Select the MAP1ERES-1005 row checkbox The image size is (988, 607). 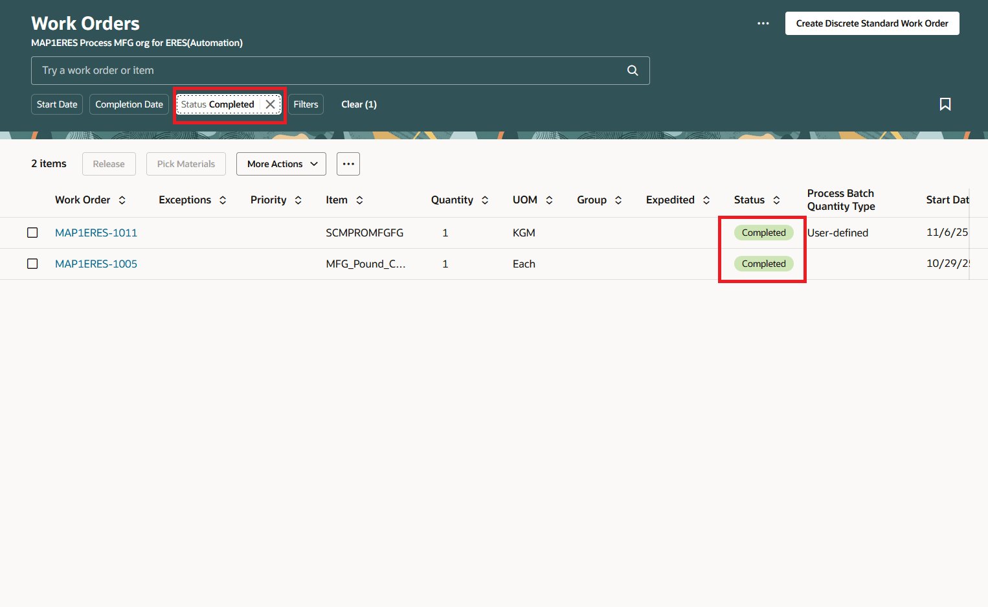[x=32, y=264]
